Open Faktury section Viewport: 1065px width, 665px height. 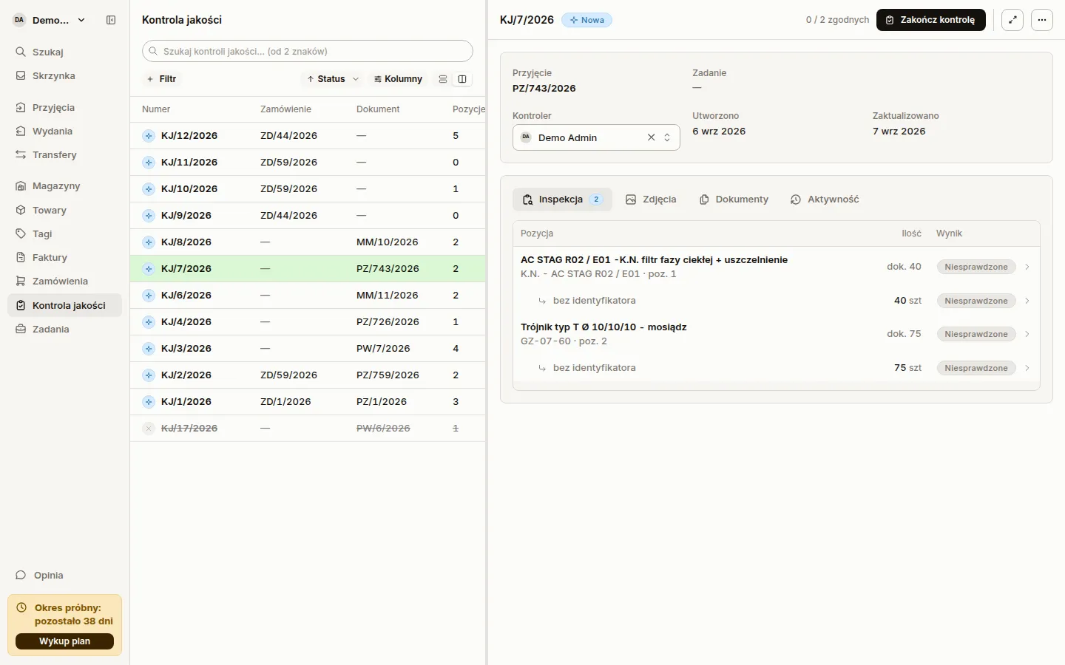[x=64, y=257]
